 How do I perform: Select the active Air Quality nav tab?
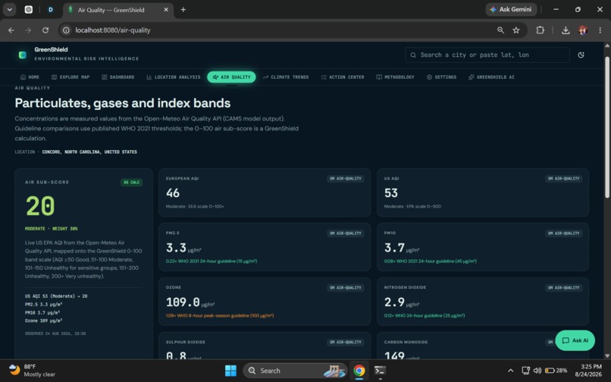(231, 77)
